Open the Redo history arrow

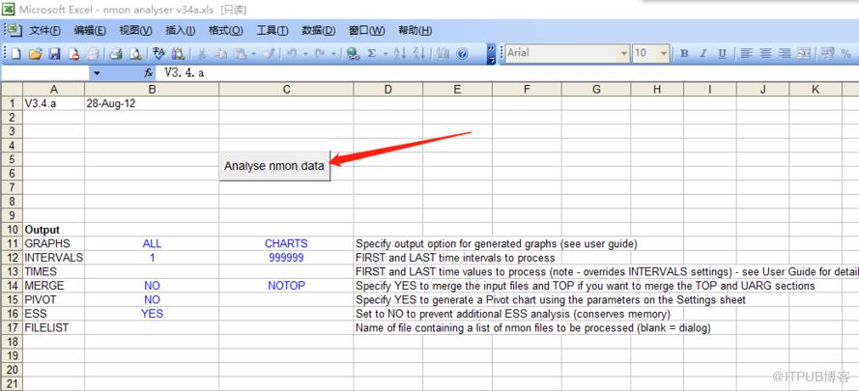333,54
